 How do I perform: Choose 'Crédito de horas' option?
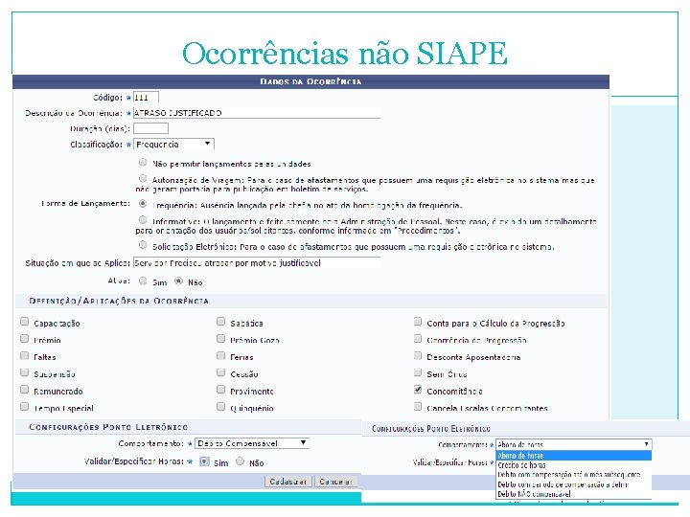point(573,465)
